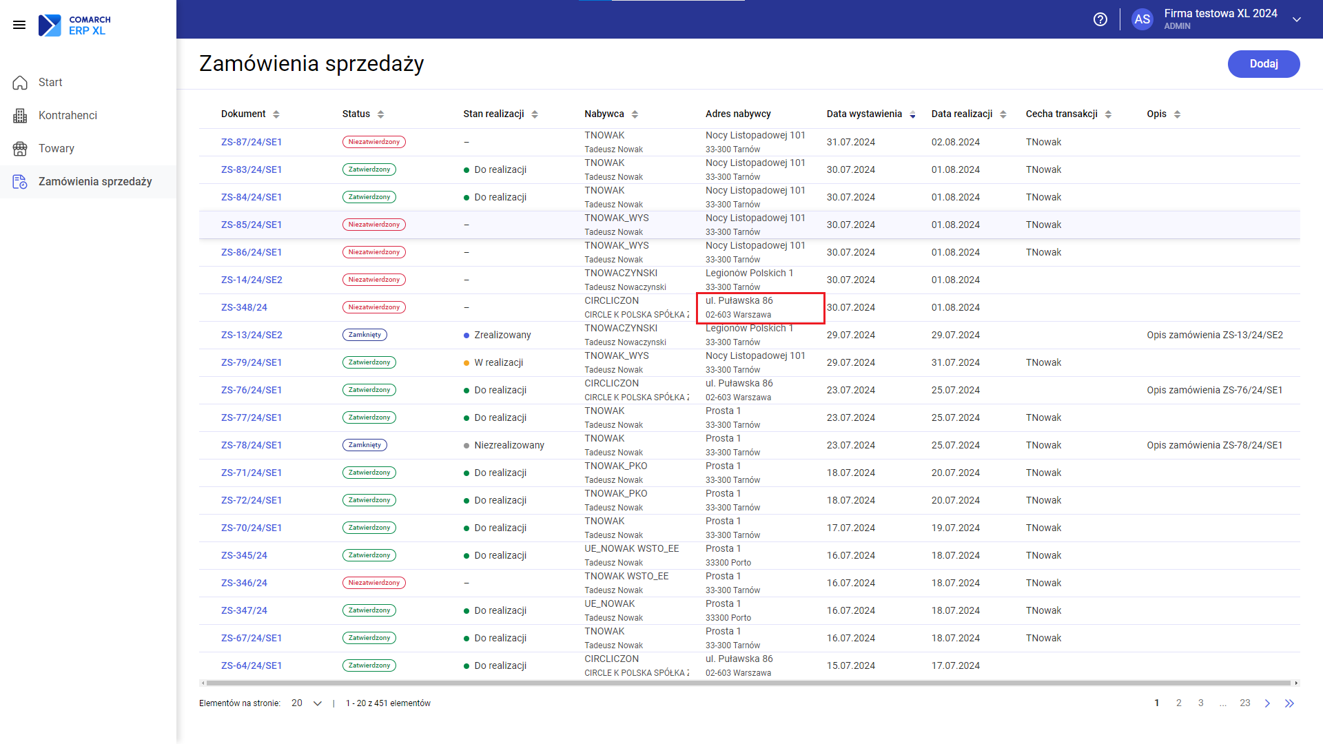Click current page 1

1156,703
